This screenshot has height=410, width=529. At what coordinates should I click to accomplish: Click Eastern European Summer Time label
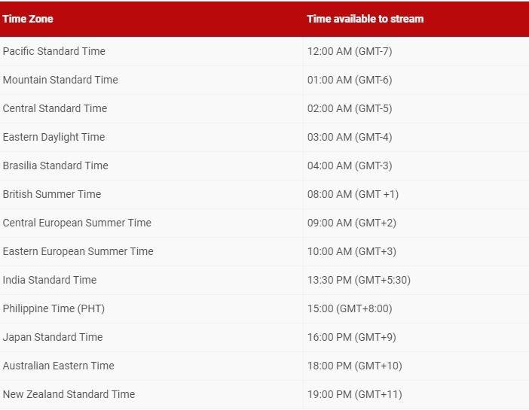pyautogui.click(x=78, y=251)
